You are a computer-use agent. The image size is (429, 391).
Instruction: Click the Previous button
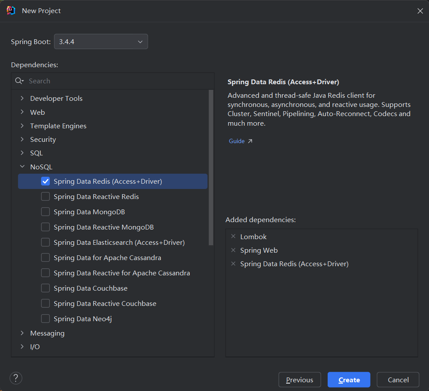pos(300,380)
